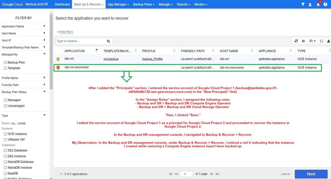Click the Next button

311,174
